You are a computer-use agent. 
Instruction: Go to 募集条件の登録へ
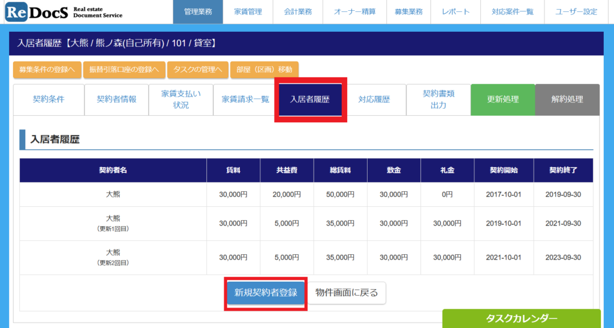point(47,70)
